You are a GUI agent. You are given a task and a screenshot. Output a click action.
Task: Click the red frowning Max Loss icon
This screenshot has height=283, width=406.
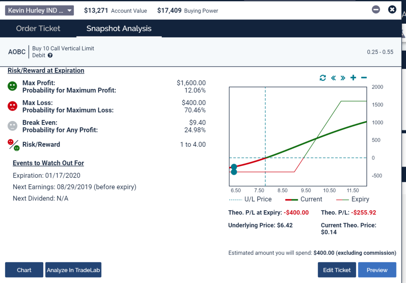[x=13, y=106]
